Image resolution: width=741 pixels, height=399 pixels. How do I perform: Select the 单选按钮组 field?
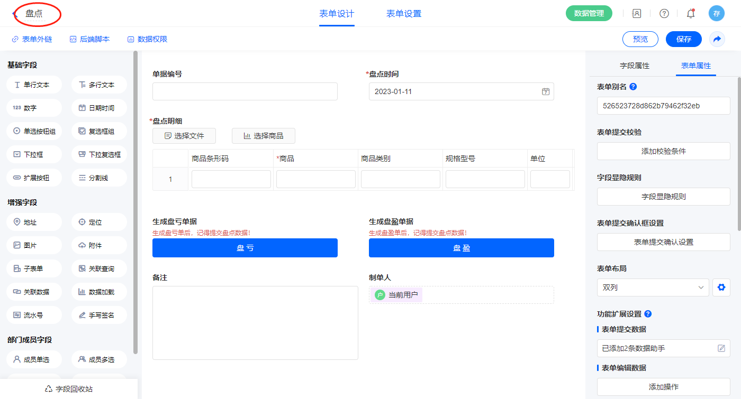(x=34, y=131)
